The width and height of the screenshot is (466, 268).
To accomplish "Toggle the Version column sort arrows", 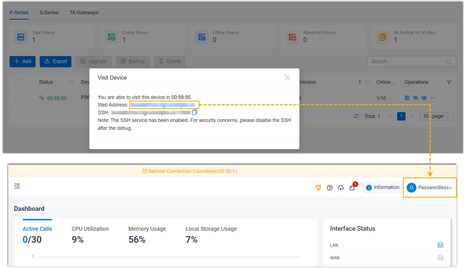I will click(360, 82).
